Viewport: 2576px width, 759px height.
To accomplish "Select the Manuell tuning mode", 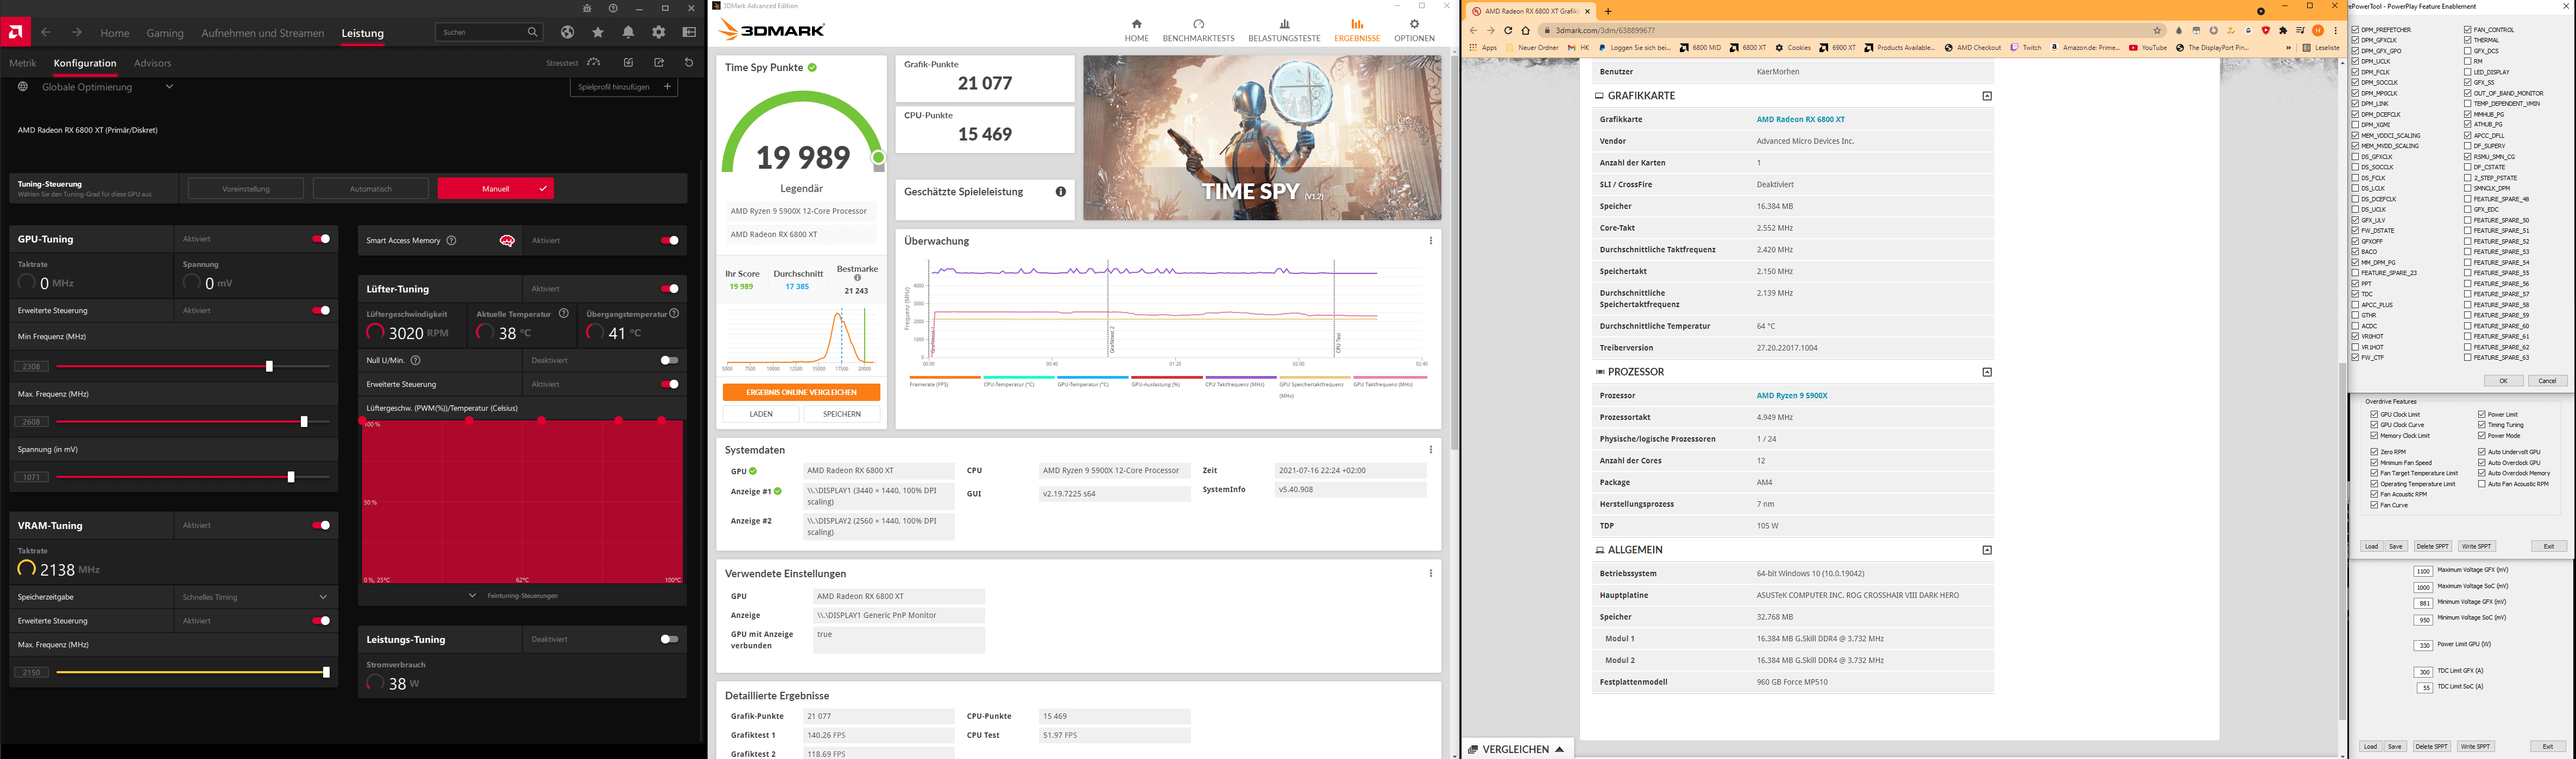I will pyautogui.click(x=496, y=189).
